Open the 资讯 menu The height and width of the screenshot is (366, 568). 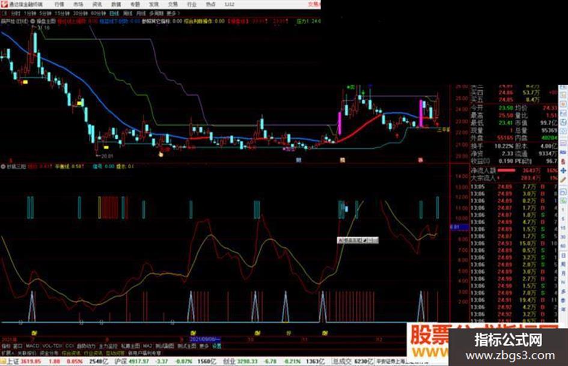[x=97, y=4]
